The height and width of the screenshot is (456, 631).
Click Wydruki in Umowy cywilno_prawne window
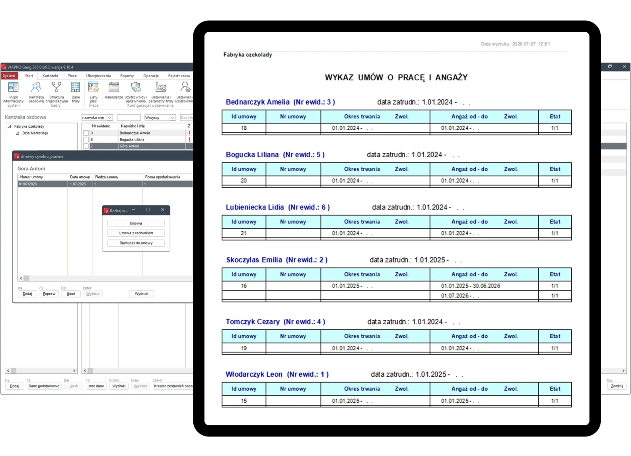[142, 294]
